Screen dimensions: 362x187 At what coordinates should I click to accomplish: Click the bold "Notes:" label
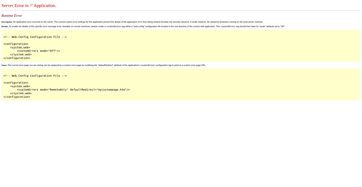[4, 65]
